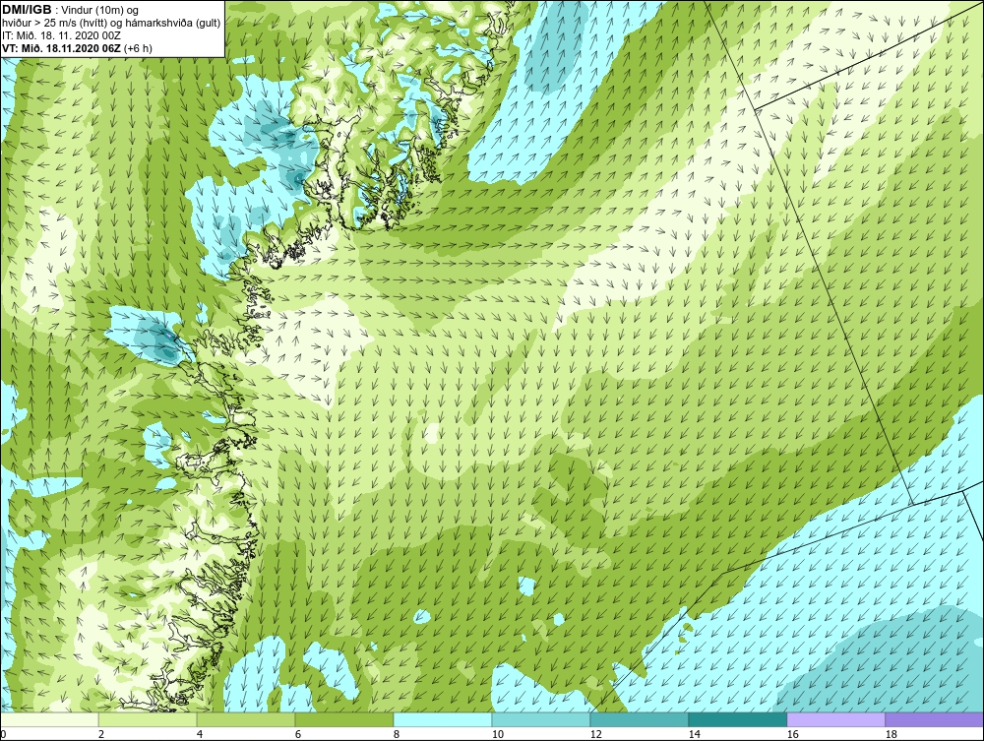Image resolution: width=984 pixels, height=741 pixels.
Task: Click the 2–4 m/s light green legend swatch
Action: [148, 719]
